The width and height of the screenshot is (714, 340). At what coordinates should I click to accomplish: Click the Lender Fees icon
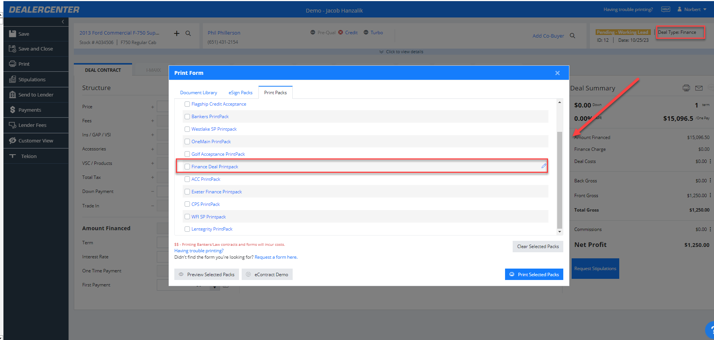point(12,125)
